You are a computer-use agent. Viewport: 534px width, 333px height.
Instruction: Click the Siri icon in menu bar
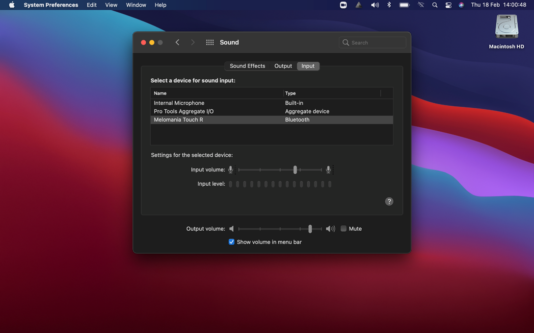[461, 5]
